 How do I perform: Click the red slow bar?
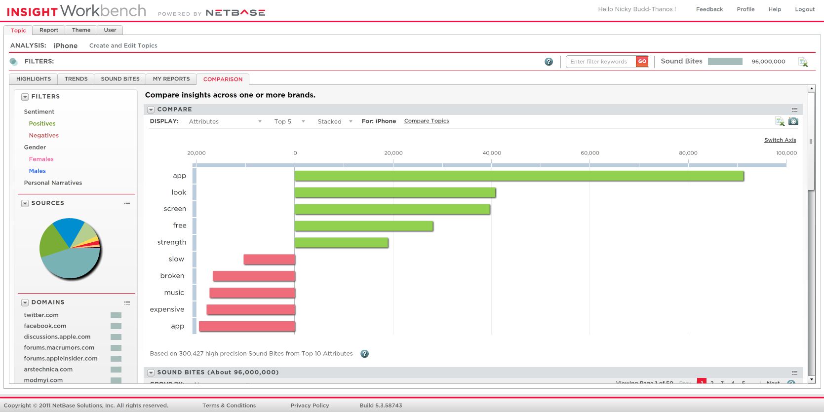[x=269, y=260]
